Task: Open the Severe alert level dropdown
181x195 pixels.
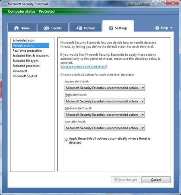Action: pos(105,88)
